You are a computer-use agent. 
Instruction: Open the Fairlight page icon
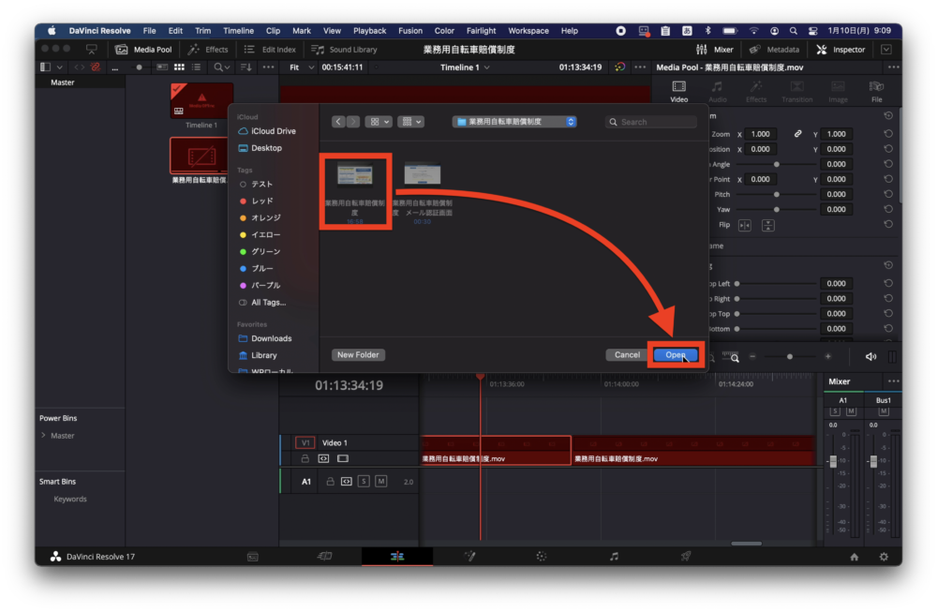pyautogui.click(x=614, y=557)
